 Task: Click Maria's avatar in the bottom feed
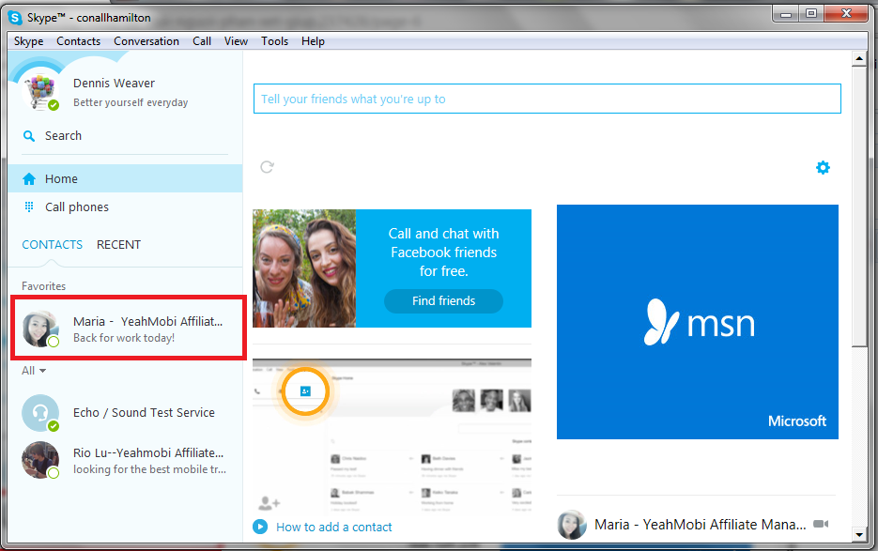(x=572, y=525)
